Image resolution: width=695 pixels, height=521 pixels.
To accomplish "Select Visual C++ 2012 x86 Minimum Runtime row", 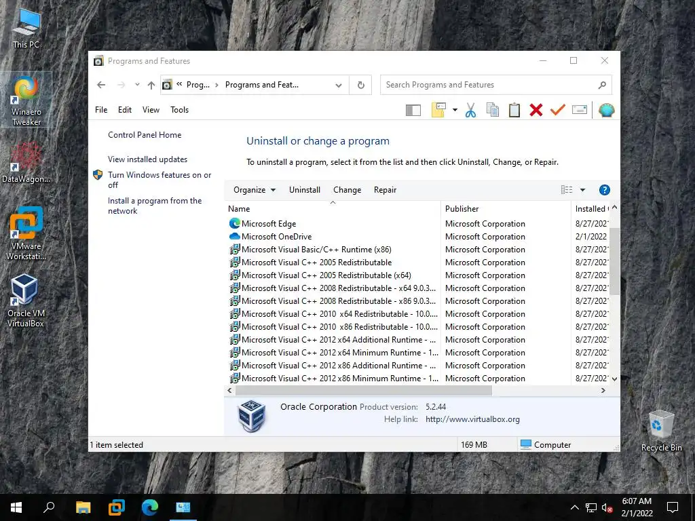I will pos(333,379).
